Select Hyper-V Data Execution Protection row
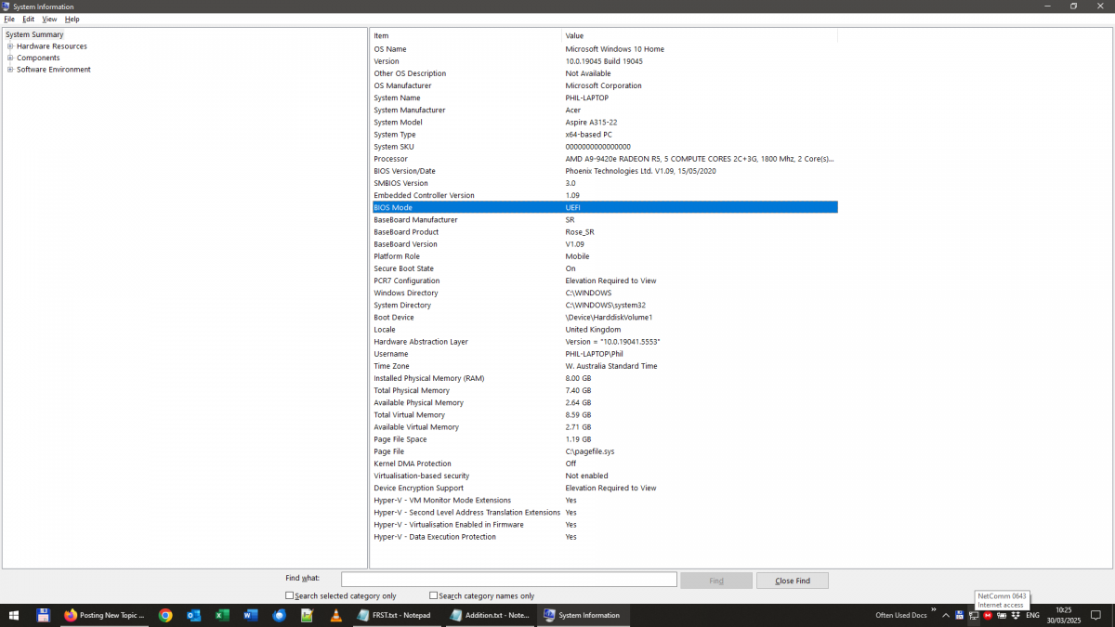This screenshot has height=627, width=1115. (x=604, y=537)
